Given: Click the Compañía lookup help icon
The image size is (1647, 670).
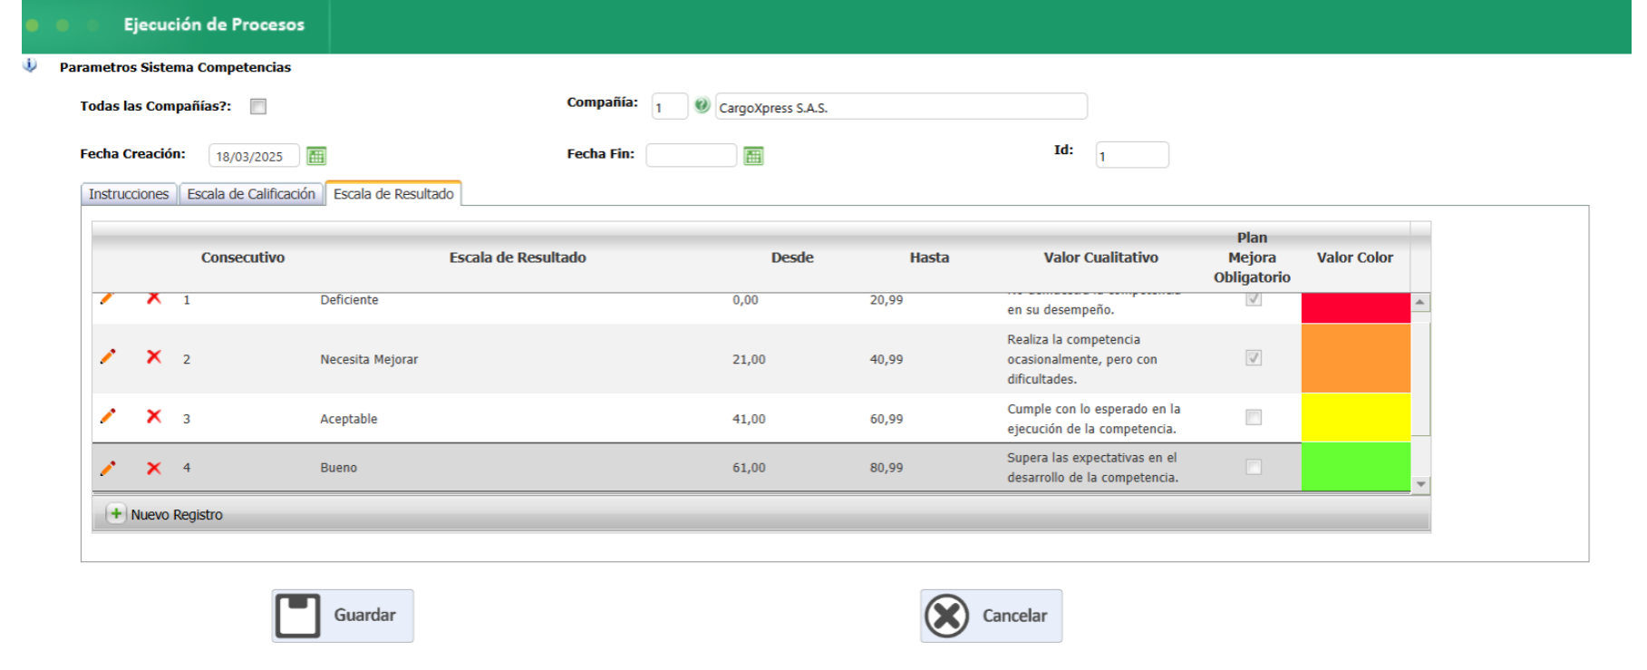Looking at the screenshot, I should [702, 106].
